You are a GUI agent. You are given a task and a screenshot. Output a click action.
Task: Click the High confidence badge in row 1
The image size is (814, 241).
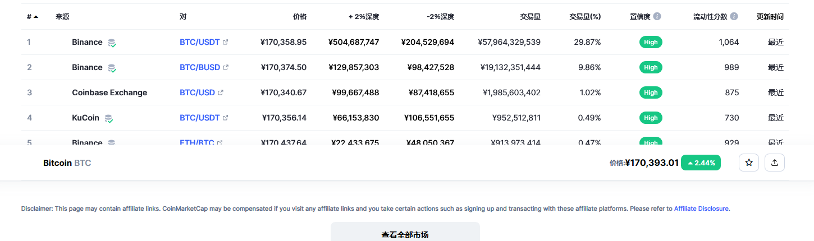651,42
